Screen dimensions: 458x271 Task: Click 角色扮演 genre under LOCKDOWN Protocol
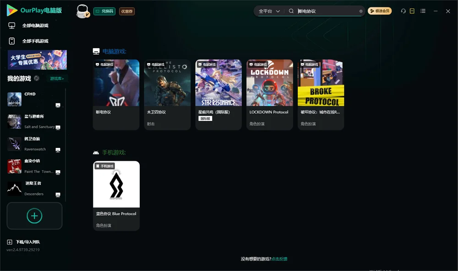click(257, 124)
